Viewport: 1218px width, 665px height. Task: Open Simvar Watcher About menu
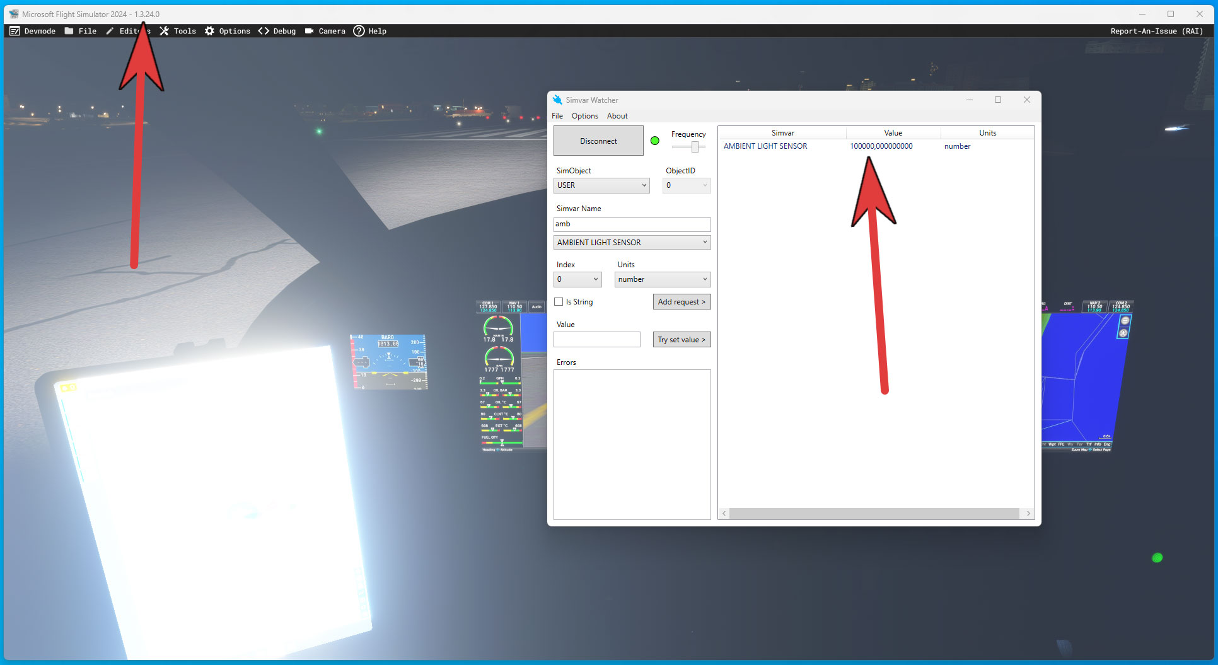point(617,116)
